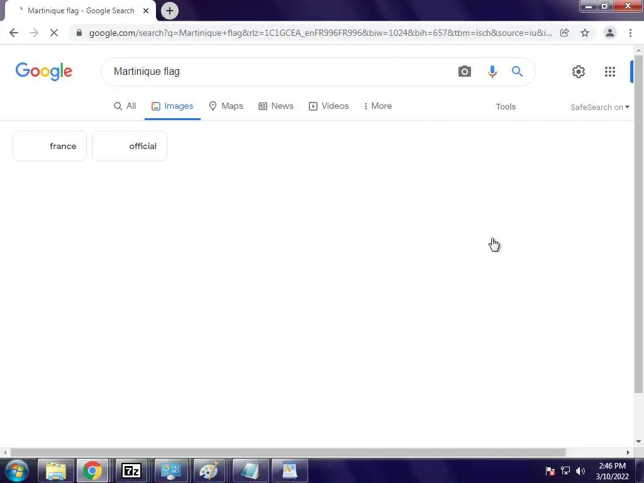The height and width of the screenshot is (483, 644).
Task: Open the Windows Start menu
Action: tap(17, 470)
